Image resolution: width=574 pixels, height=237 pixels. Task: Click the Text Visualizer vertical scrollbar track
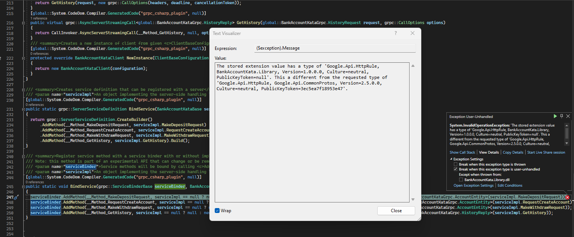pyautogui.click(x=413, y=133)
